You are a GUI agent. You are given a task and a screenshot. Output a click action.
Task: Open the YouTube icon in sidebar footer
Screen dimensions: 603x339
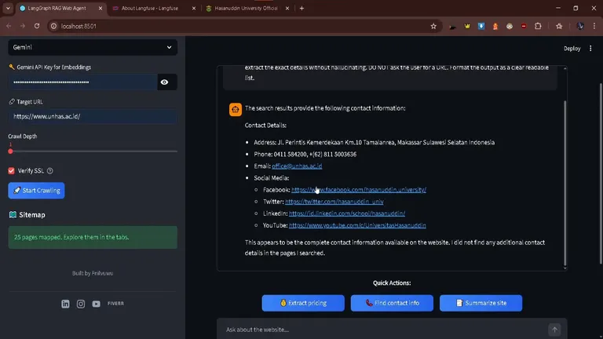tap(96, 304)
